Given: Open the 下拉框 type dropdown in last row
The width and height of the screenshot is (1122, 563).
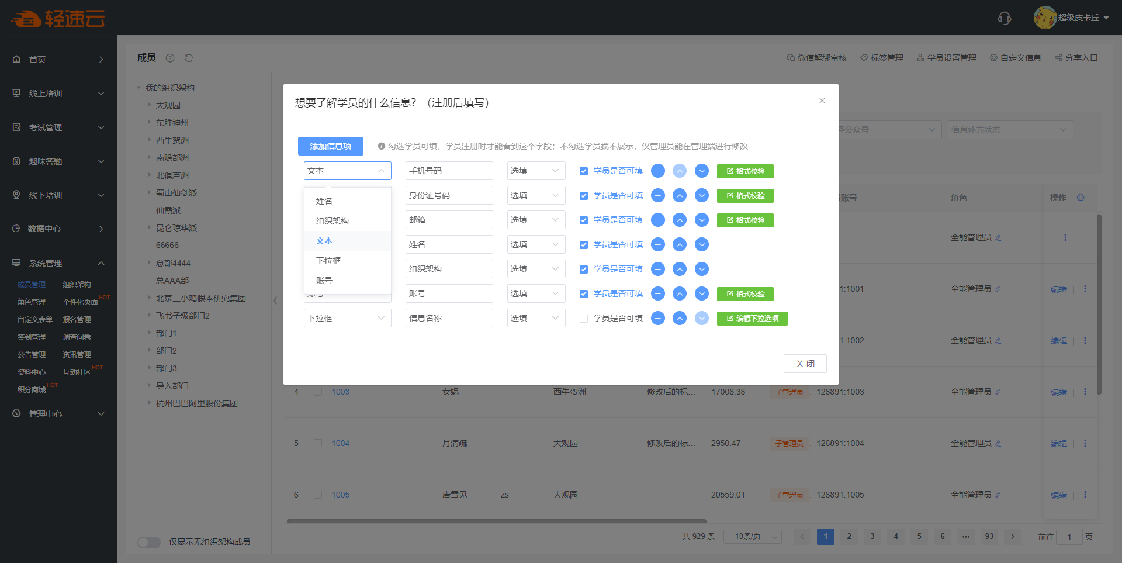Looking at the screenshot, I should [347, 318].
